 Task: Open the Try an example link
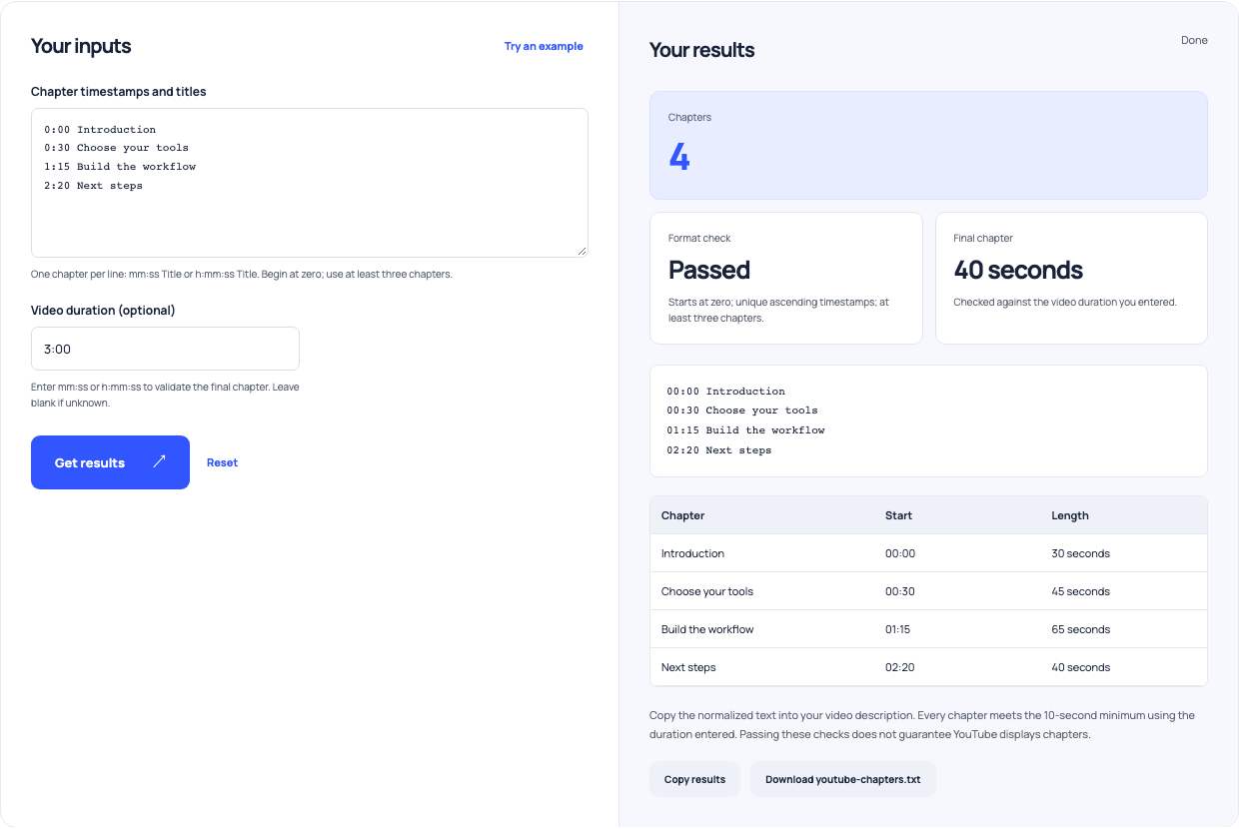[x=544, y=46]
